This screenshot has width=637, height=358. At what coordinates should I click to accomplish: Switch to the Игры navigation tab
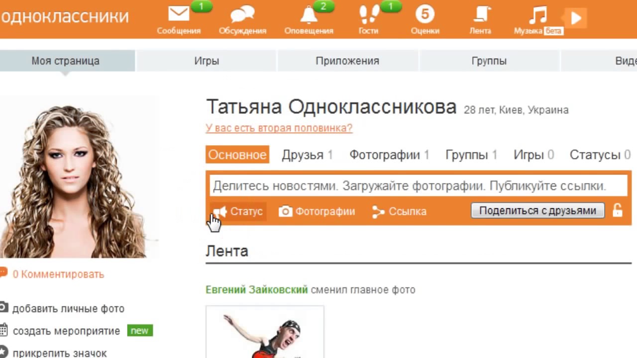207,61
